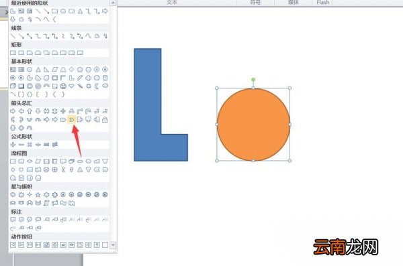Select the Rectangular Callout shape

pyautogui.click(x=13, y=220)
